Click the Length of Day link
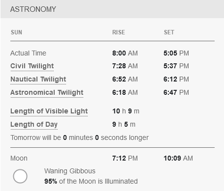 [x=34, y=125]
